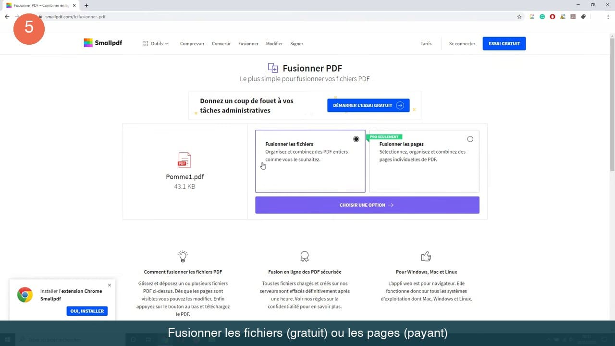This screenshot has width=615, height=346.
Task: Click Pour Windows, Mac et Linux heading
Action: [426, 272]
